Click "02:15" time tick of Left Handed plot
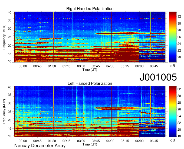This screenshot has width=184, height=149. (66, 141)
